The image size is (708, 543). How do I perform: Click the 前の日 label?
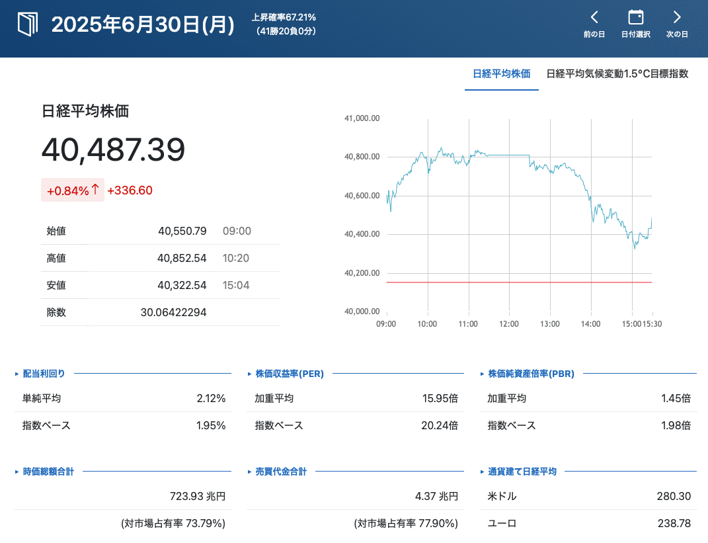[x=594, y=34]
